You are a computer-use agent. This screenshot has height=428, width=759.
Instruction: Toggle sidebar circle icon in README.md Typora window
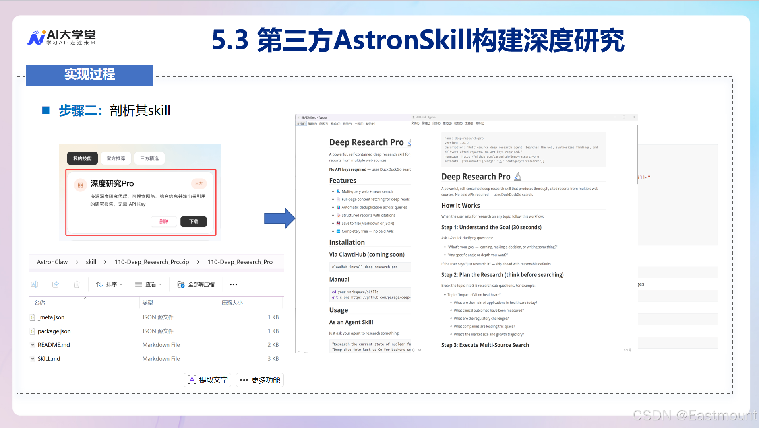(x=299, y=352)
